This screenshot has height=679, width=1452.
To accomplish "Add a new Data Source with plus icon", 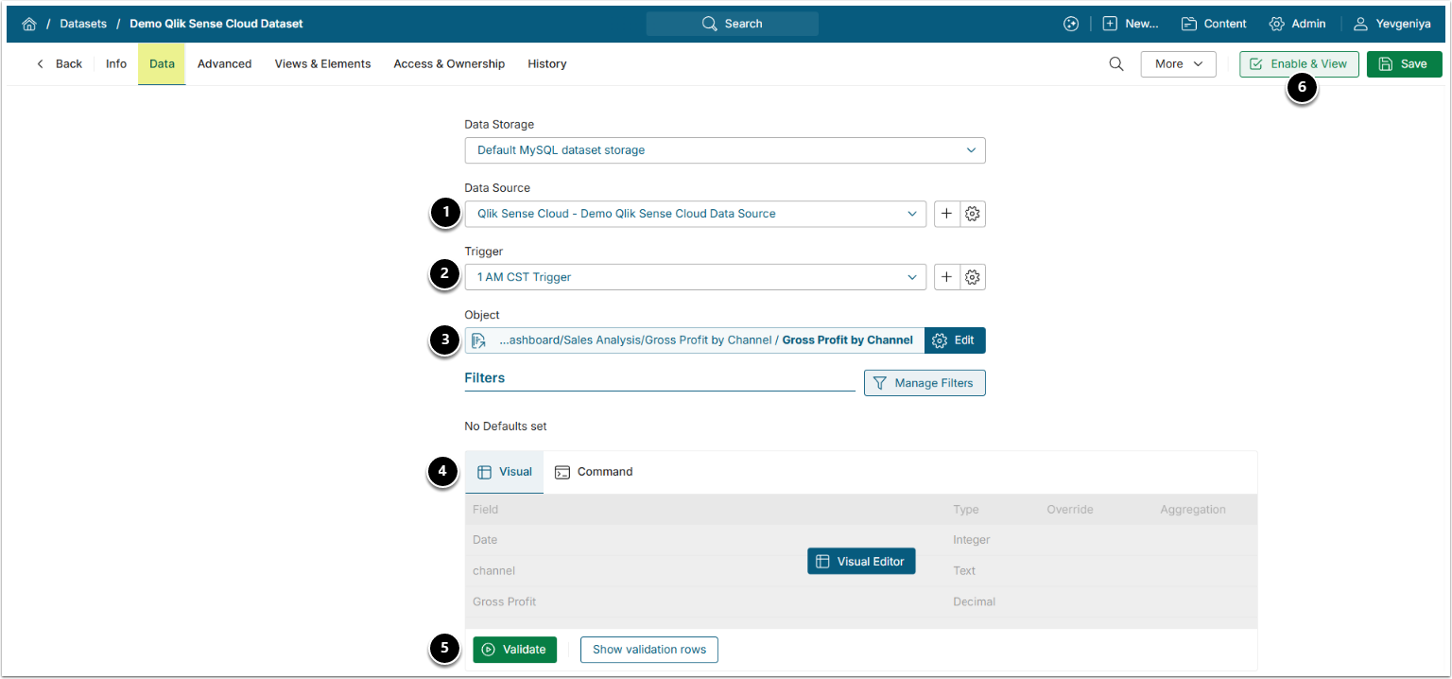I will tap(946, 214).
